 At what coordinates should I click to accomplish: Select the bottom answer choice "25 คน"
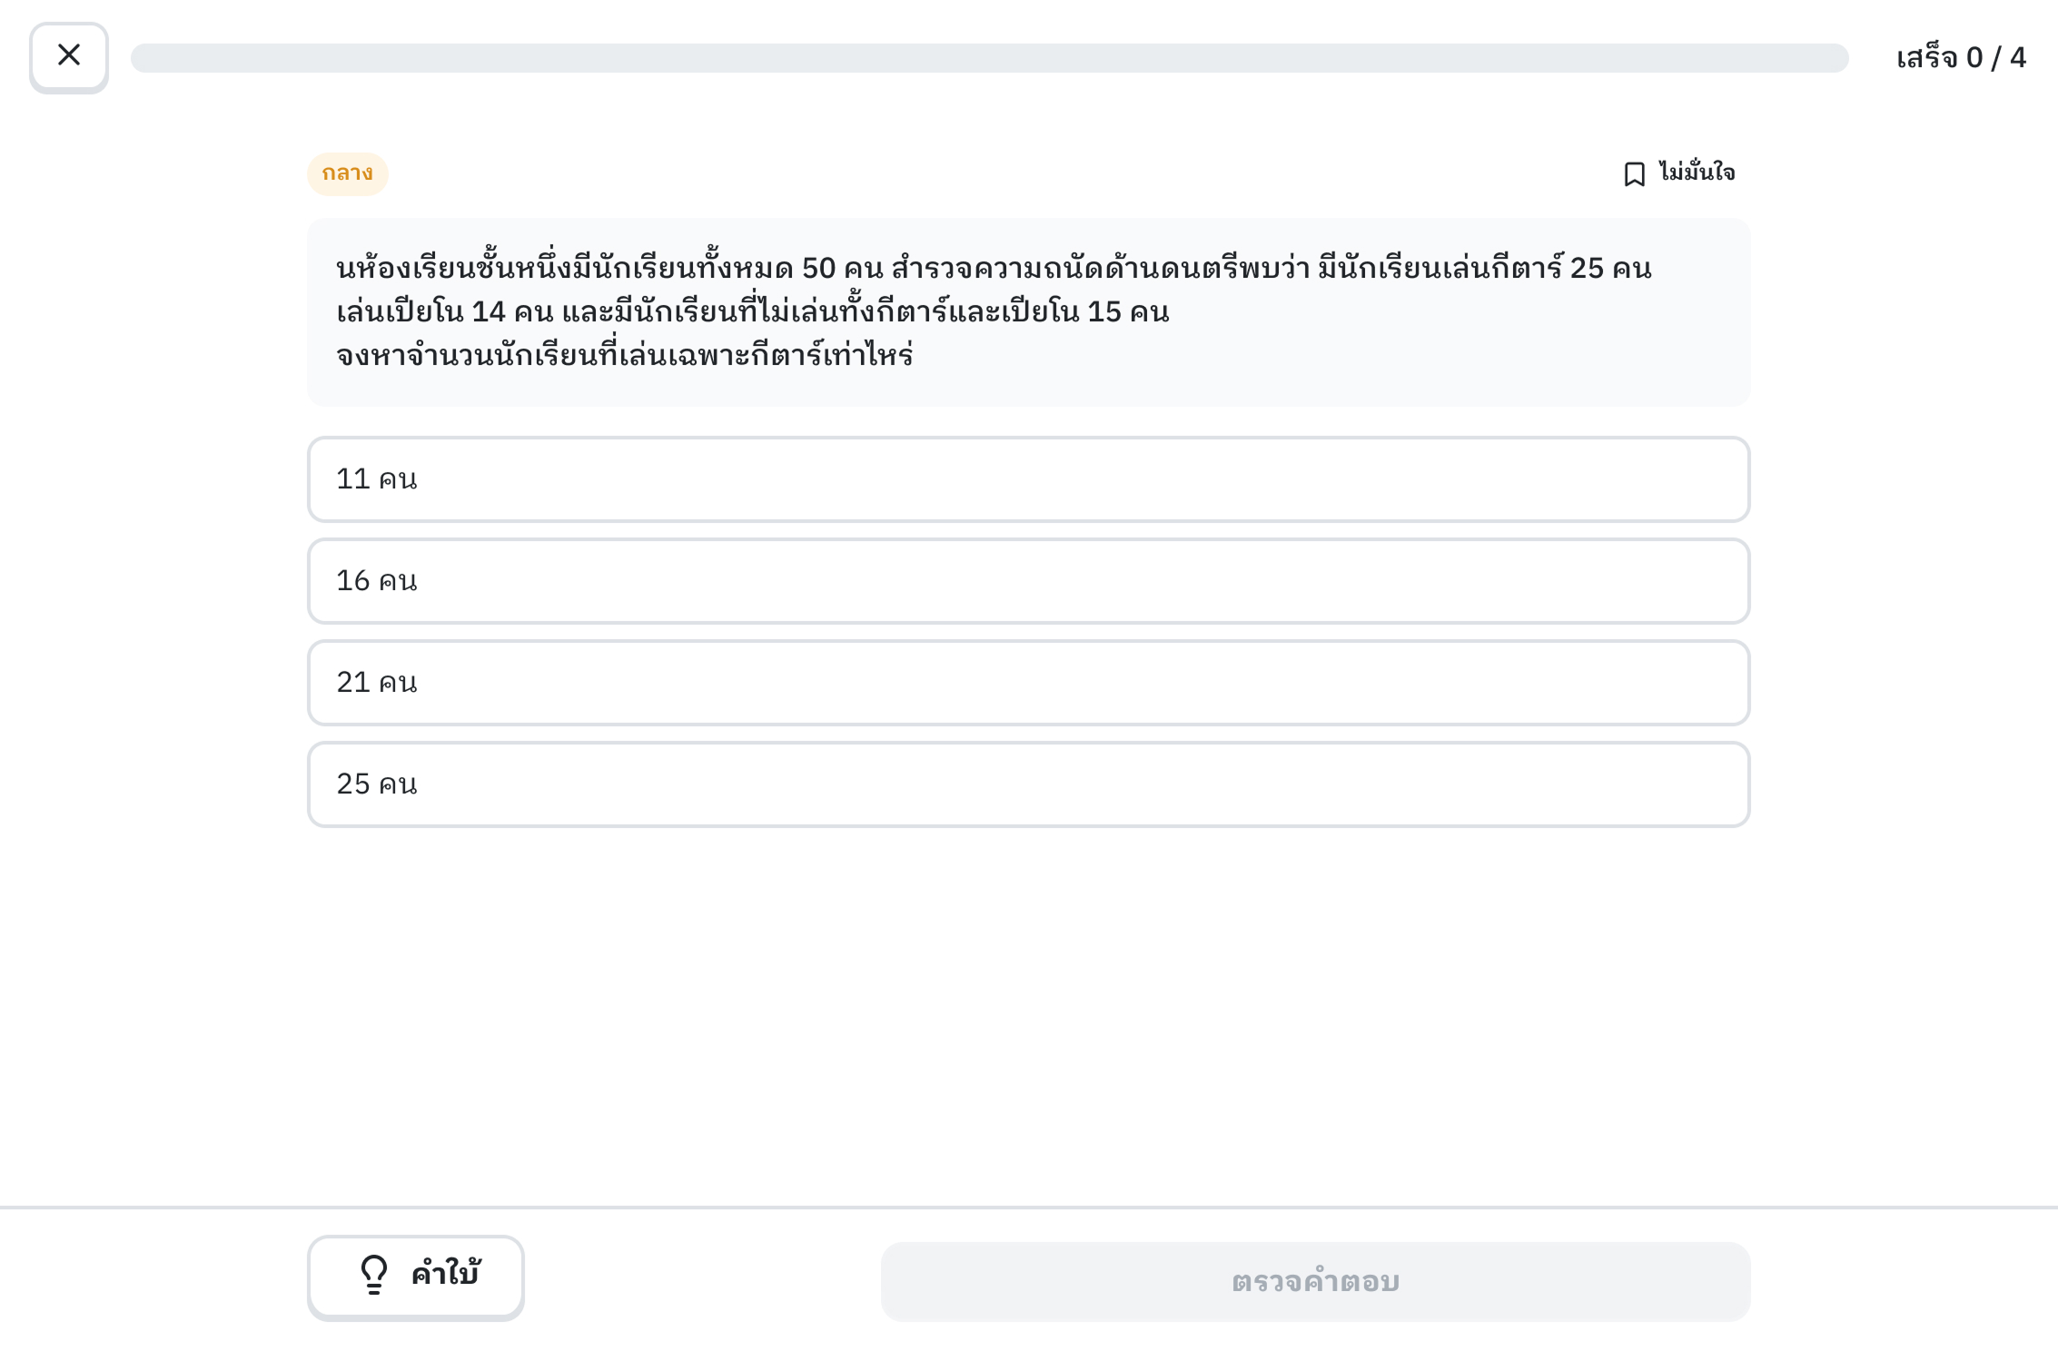click(x=1028, y=784)
